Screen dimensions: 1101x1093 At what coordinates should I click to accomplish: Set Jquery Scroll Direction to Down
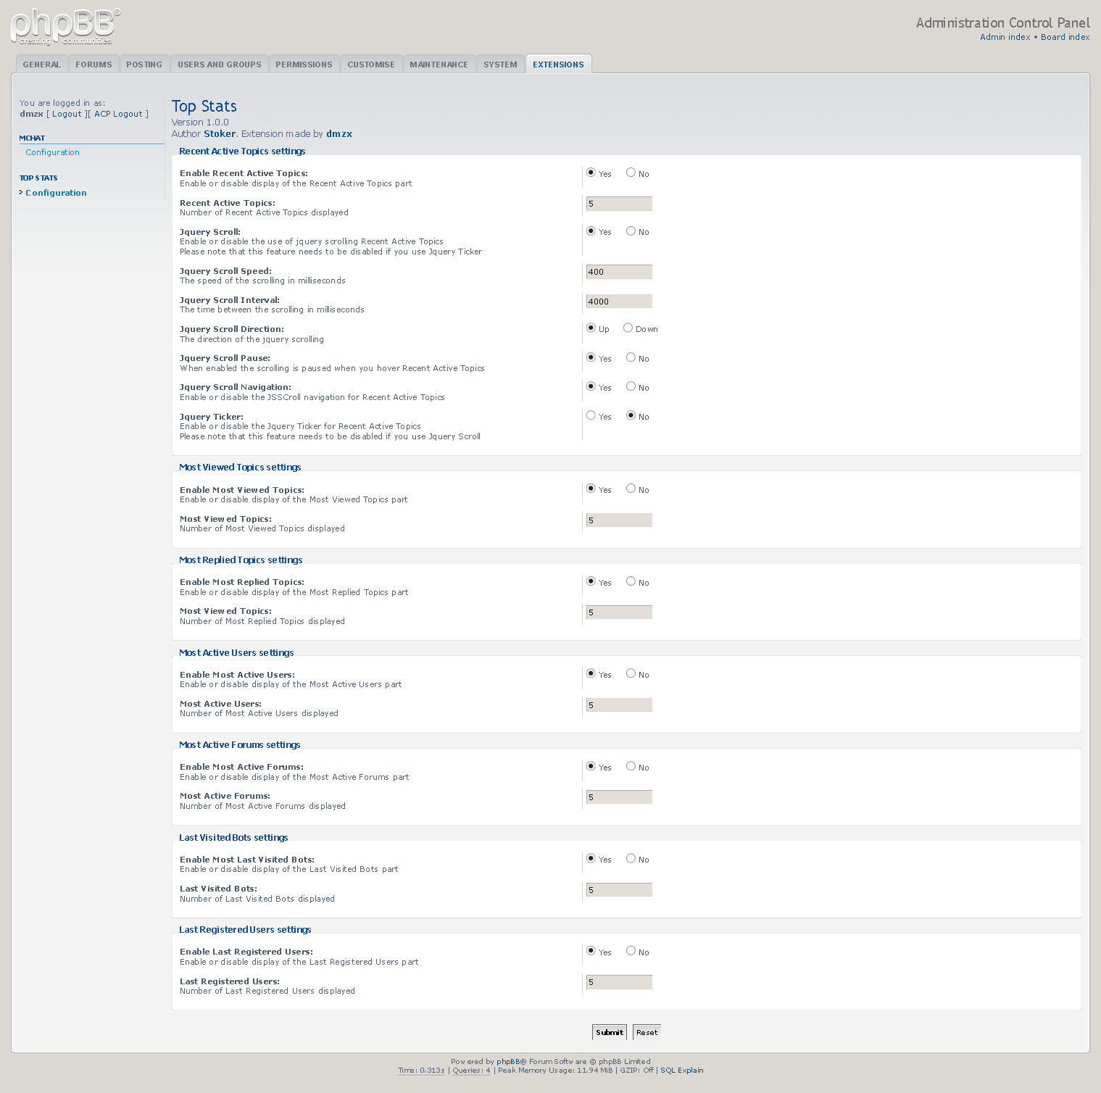628,328
